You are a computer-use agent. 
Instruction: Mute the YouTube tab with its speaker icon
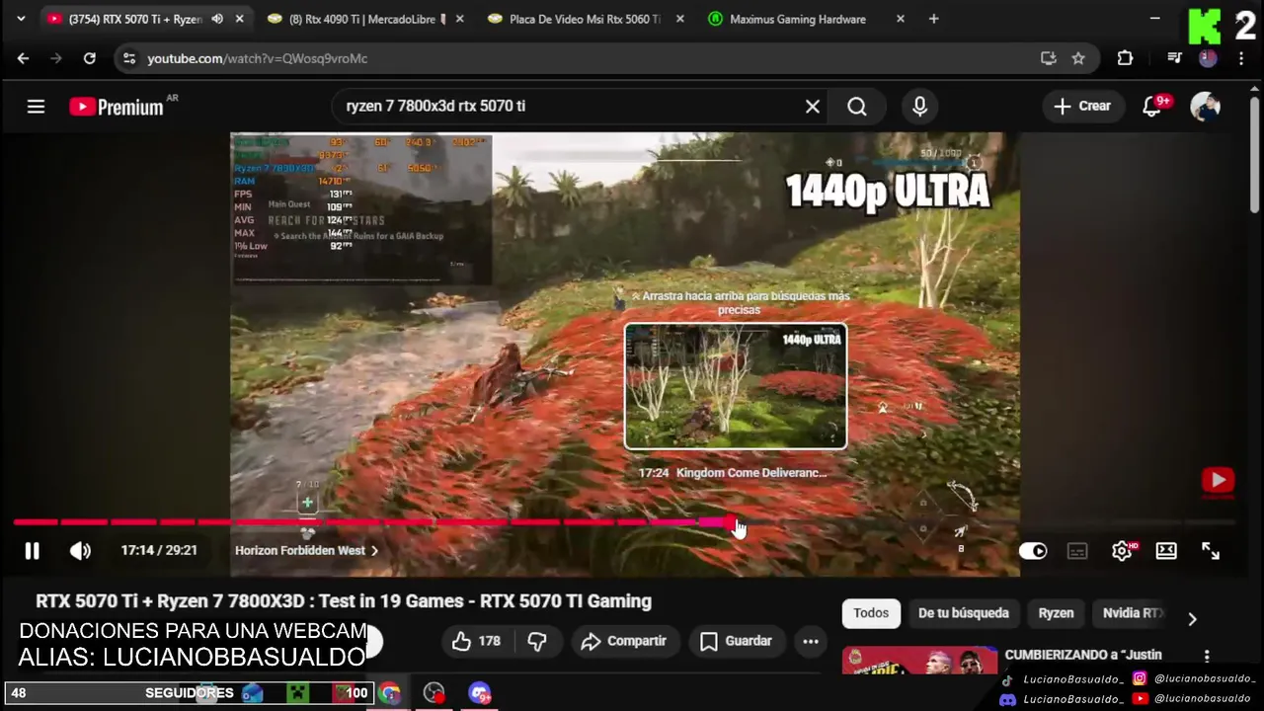pos(217,19)
